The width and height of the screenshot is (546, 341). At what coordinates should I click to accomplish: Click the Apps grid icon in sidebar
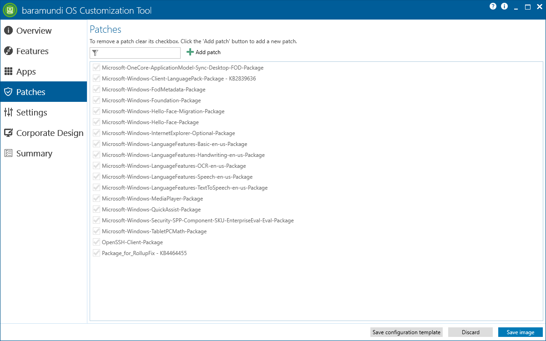point(8,71)
